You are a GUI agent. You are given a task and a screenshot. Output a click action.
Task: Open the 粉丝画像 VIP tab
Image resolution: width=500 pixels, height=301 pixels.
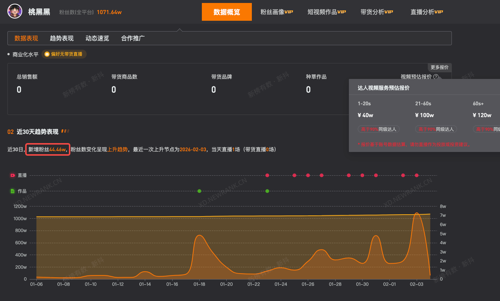277,11
